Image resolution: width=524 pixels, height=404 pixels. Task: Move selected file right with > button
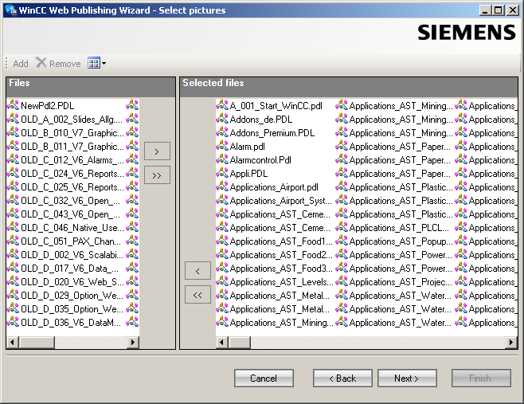pos(157,151)
